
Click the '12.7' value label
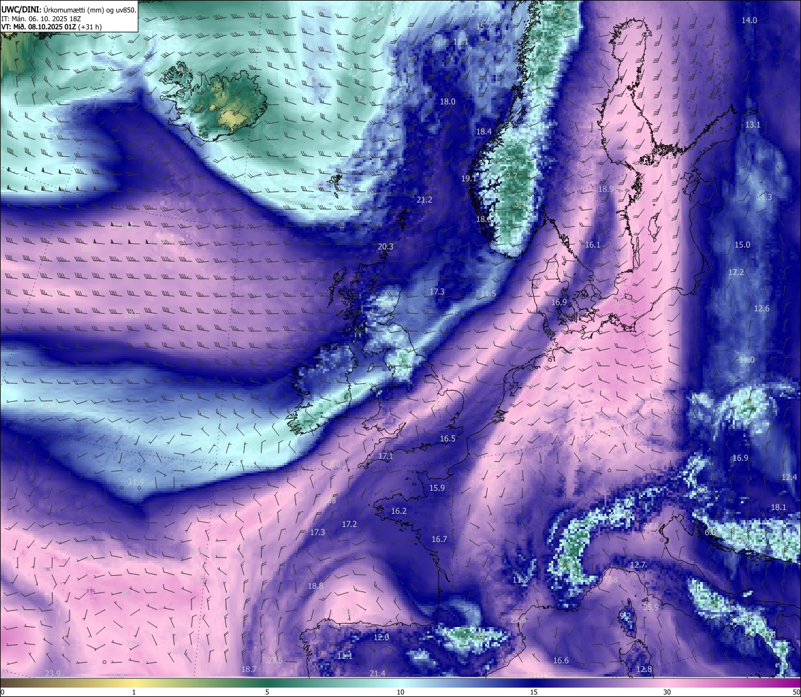637,565
